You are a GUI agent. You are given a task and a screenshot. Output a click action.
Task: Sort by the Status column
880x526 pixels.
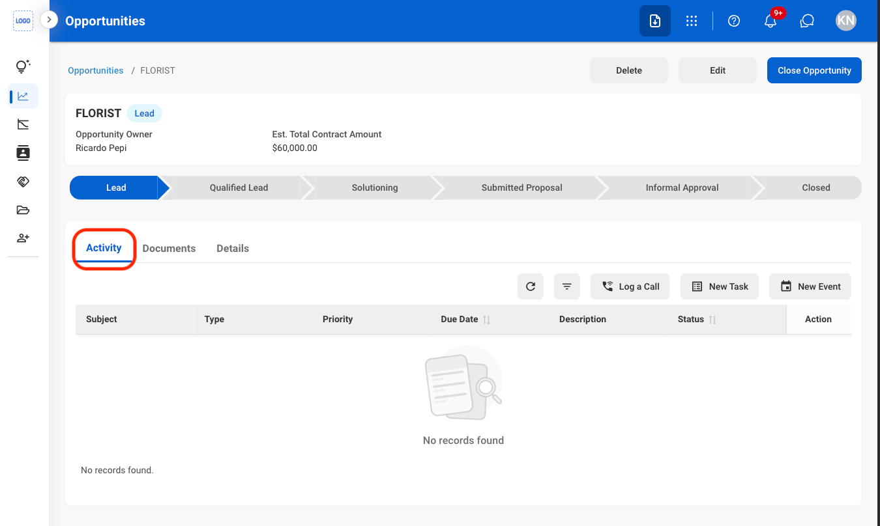(x=712, y=320)
